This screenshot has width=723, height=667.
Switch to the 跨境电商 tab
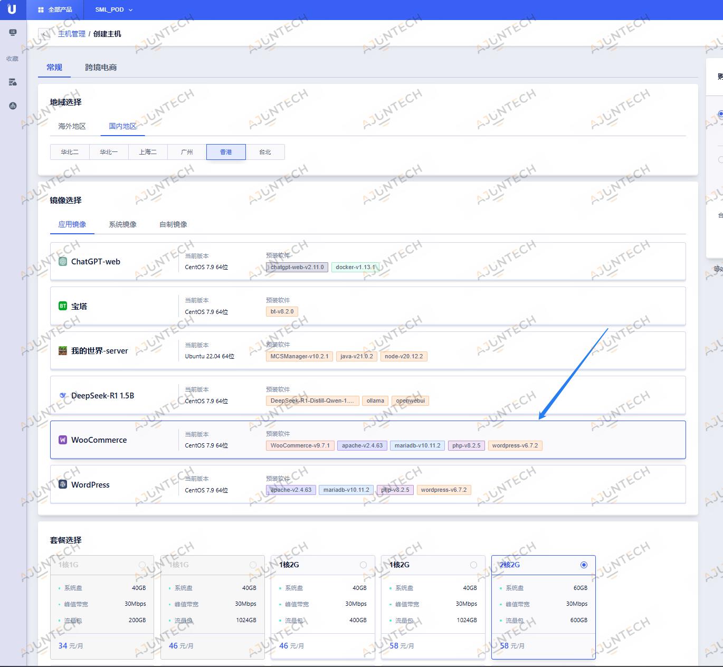[101, 68]
